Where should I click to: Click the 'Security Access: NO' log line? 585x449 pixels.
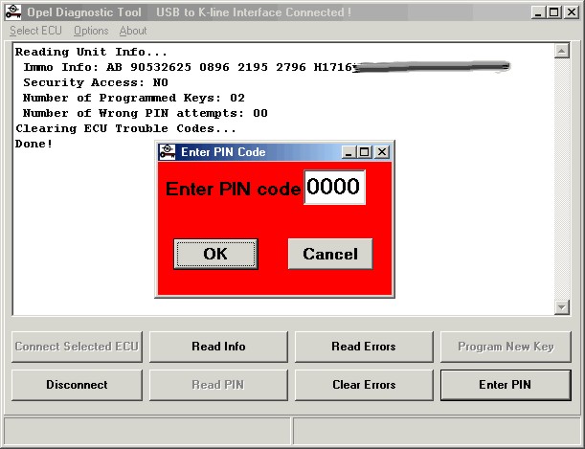click(96, 82)
